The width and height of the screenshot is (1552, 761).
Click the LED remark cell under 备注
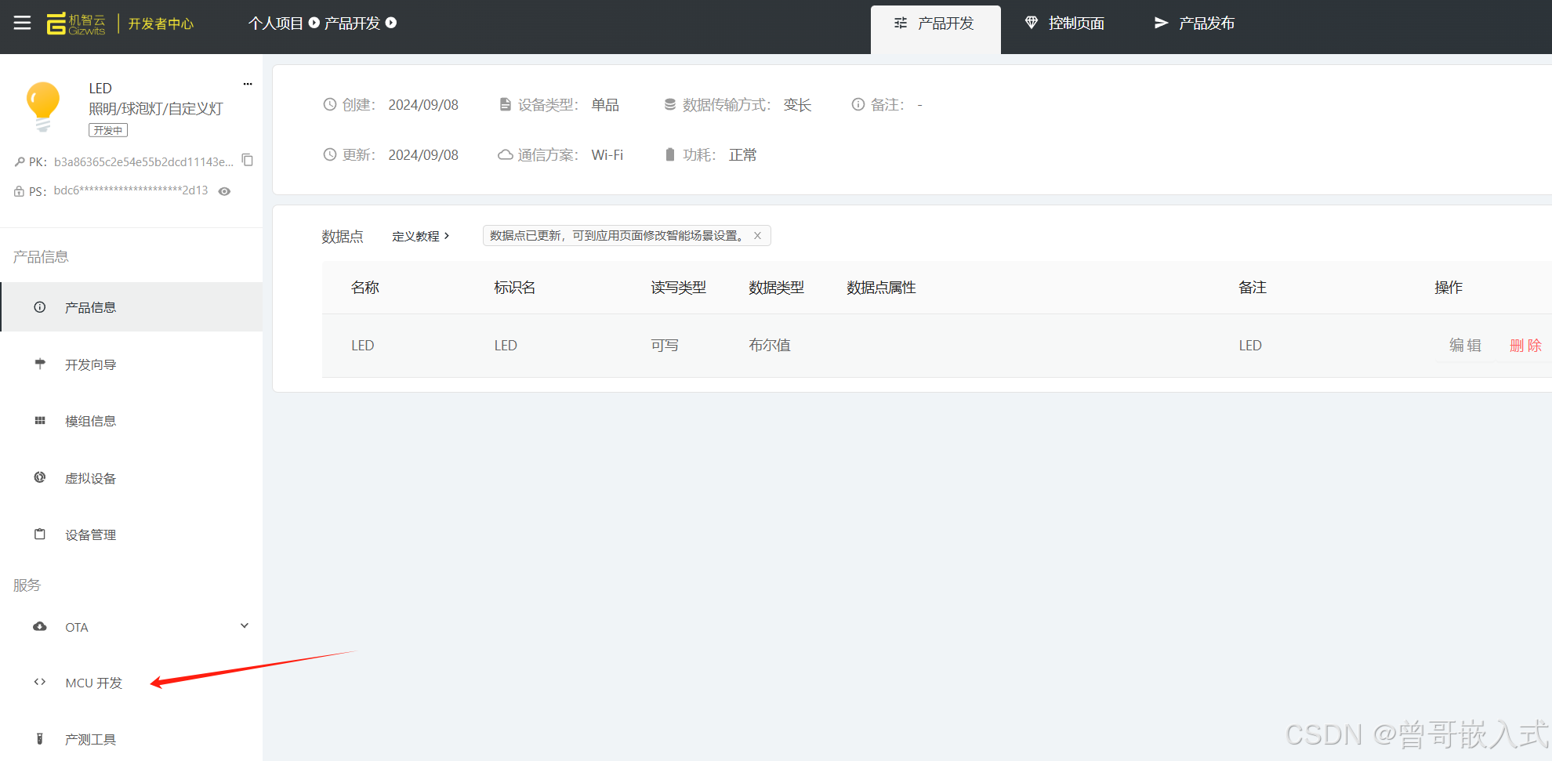click(1250, 346)
